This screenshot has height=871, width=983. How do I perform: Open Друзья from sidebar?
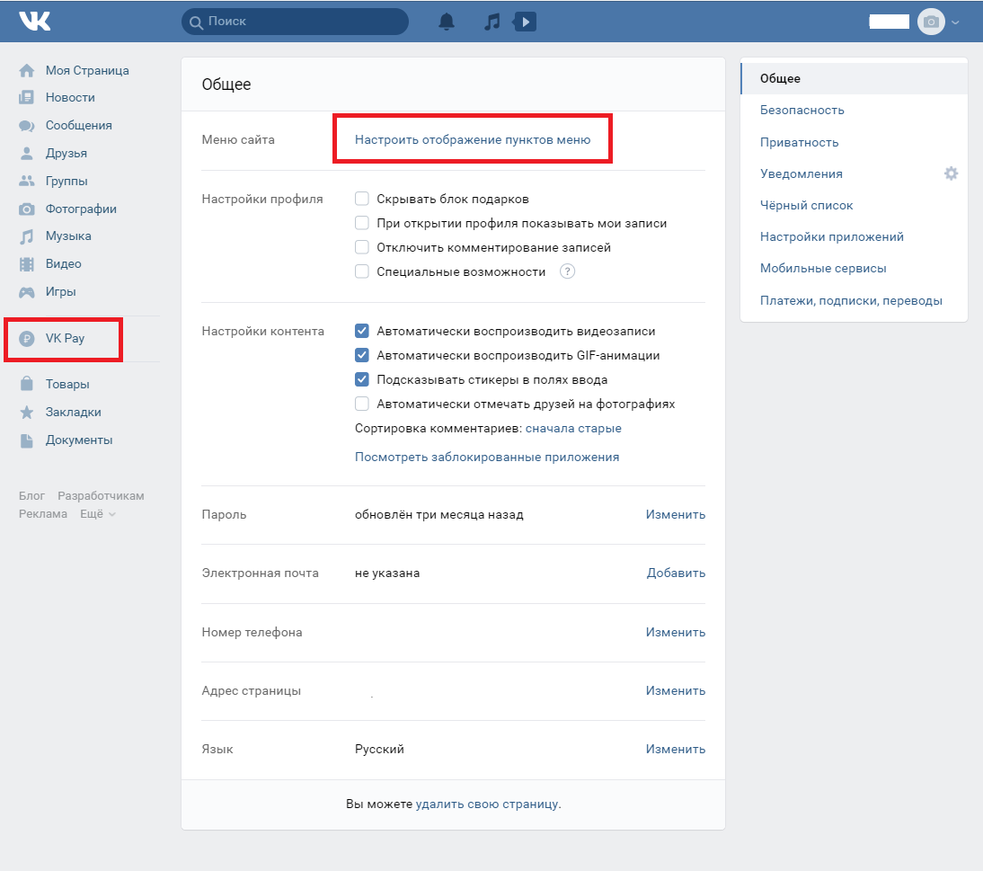click(66, 153)
